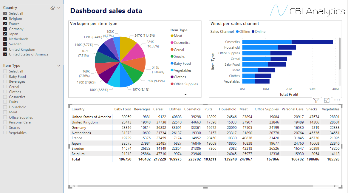Viewport: 348px width, 193px height.
Task: Open the filter funnel icon above the table
Action: click(316, 101)
